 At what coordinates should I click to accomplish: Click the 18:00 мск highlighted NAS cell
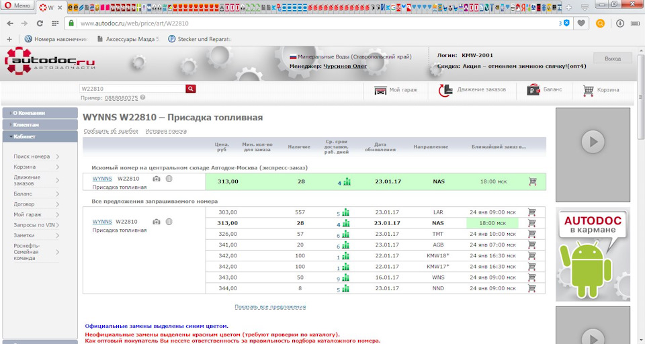(x=492, y=223)
